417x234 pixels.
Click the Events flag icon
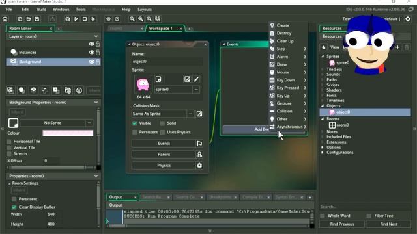[199, 143]
